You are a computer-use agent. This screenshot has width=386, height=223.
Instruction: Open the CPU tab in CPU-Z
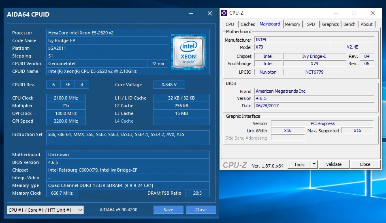[230, 24]
